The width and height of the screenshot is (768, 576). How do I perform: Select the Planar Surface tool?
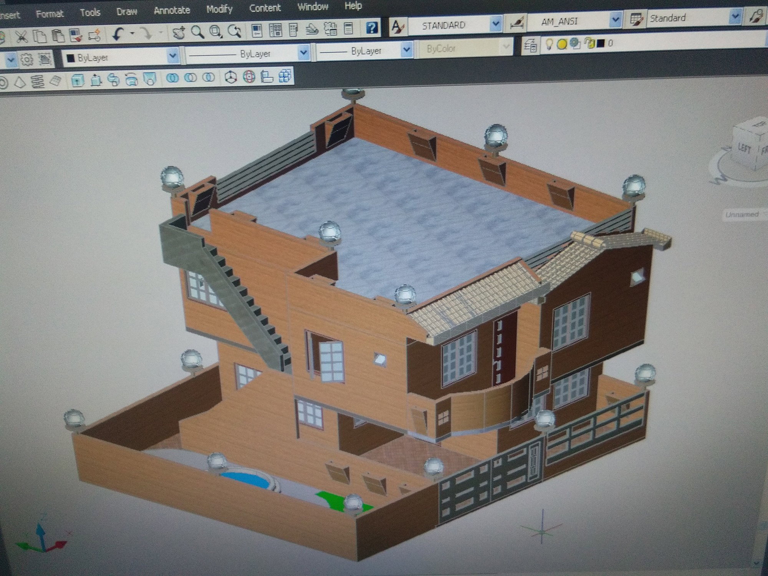[x=56, y=81]
